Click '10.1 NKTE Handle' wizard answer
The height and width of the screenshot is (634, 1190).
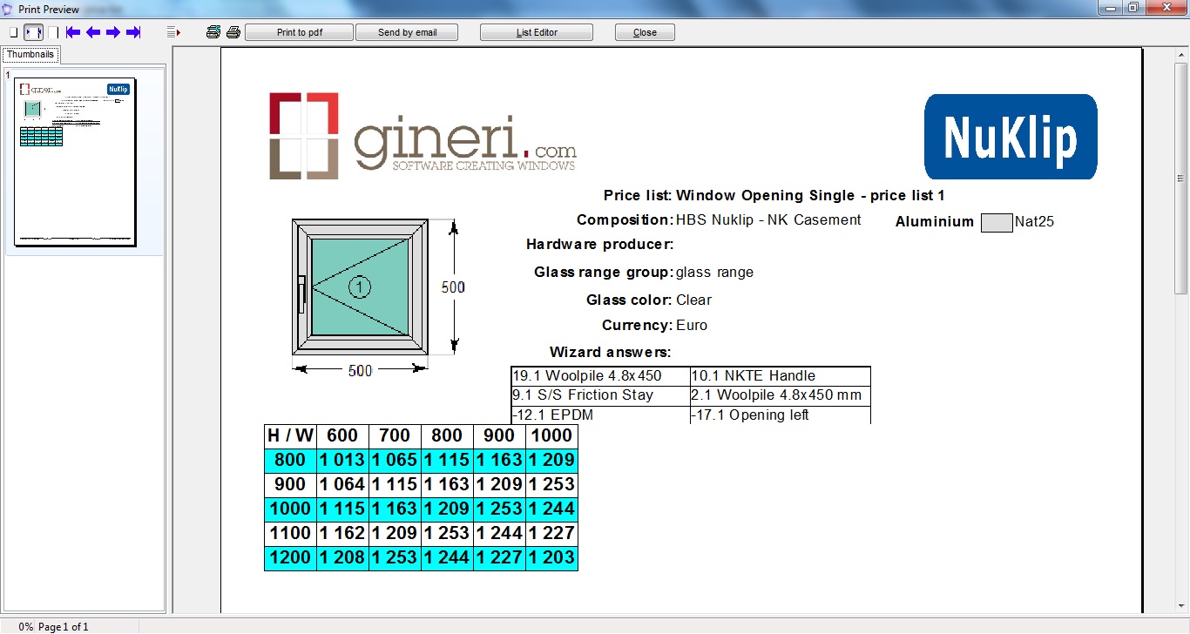coord(753,376)
